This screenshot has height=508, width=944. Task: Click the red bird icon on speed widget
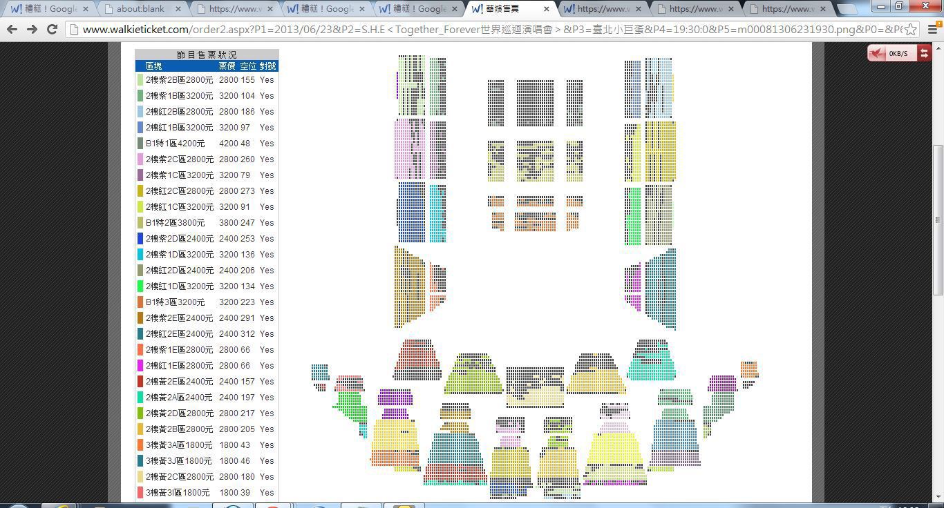tap(877, 53)
